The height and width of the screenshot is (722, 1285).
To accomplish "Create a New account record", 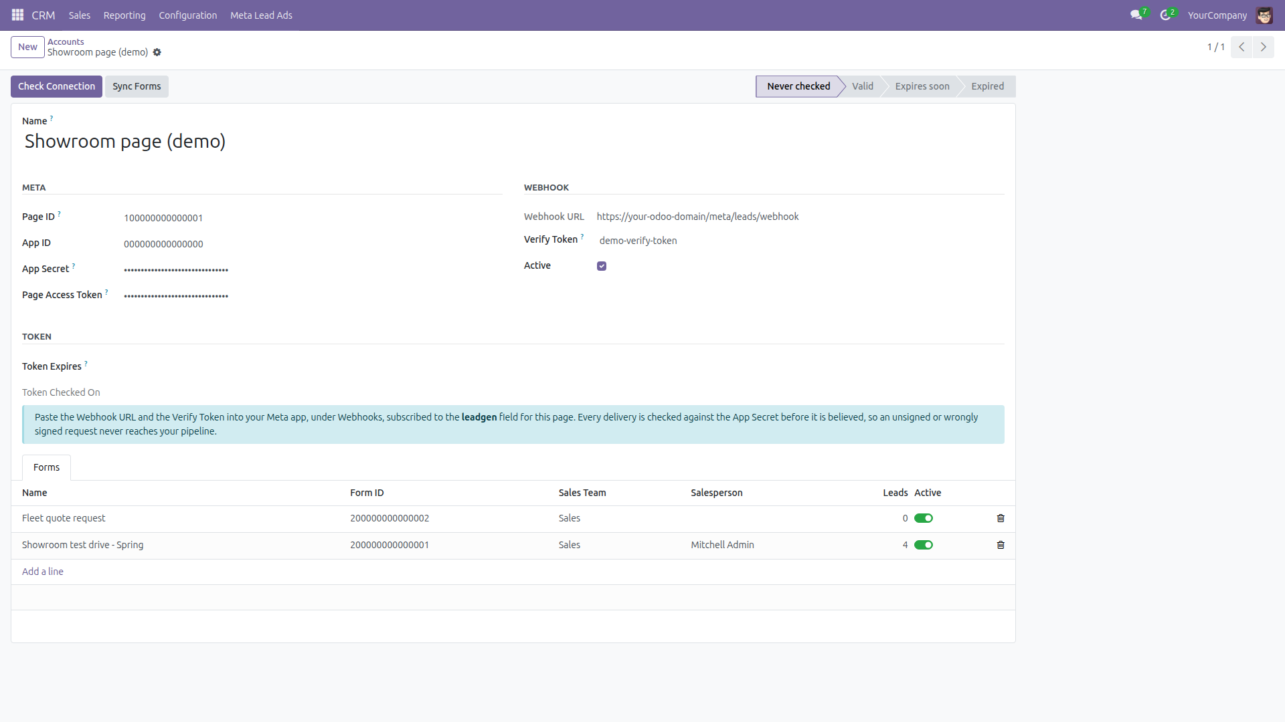I will coord(27,47).
